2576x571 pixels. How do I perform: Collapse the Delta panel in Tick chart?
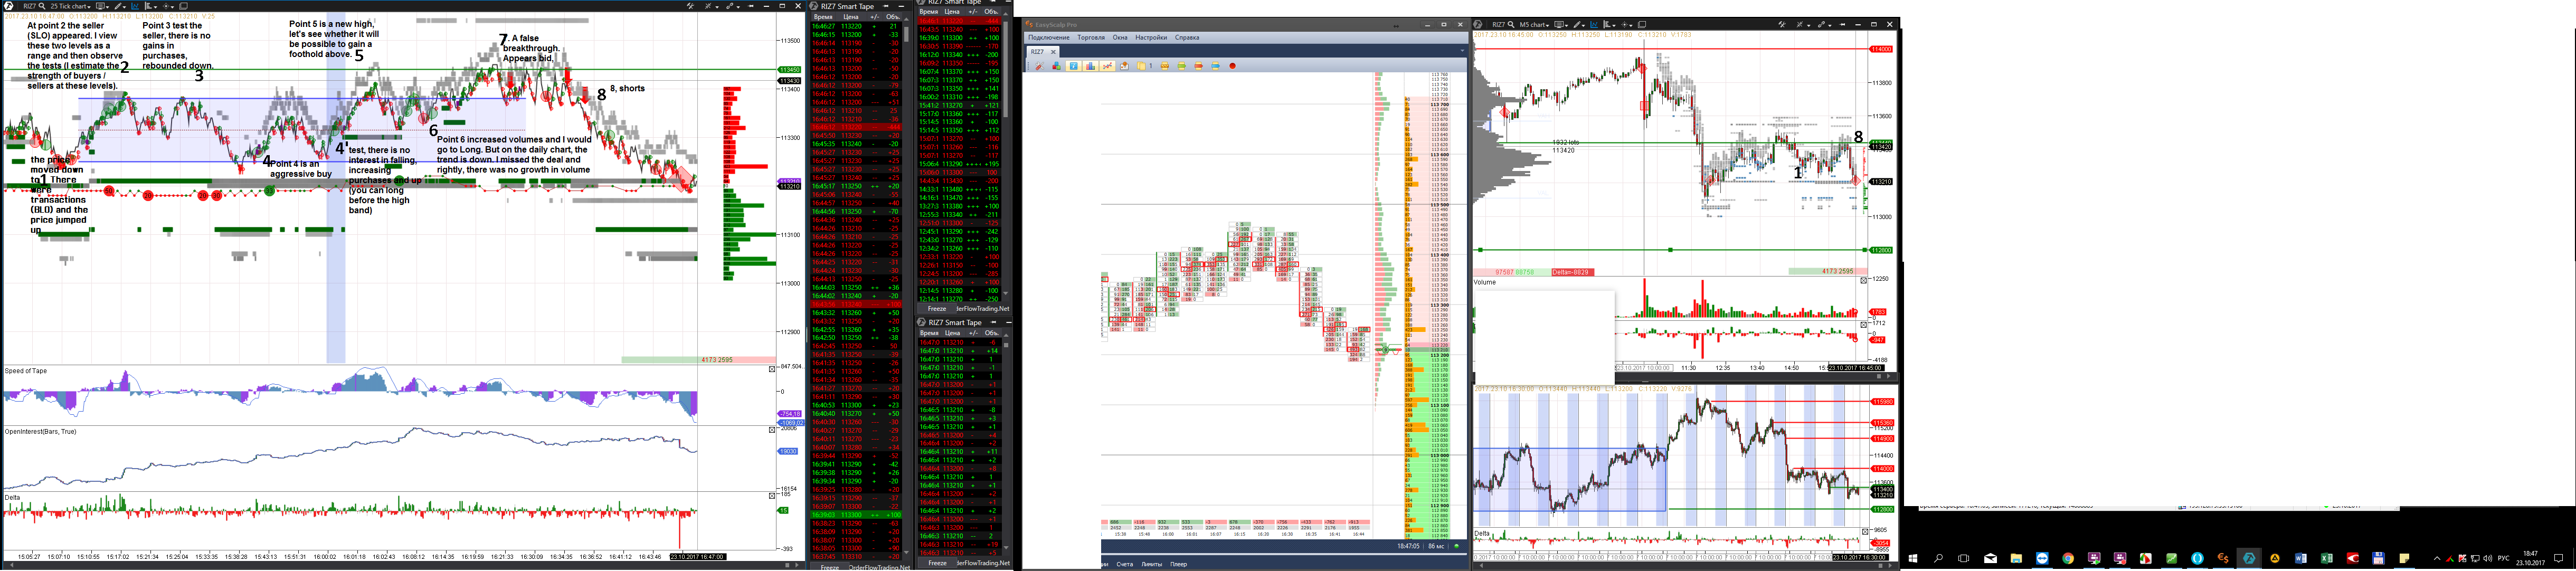tap(772, 495)
